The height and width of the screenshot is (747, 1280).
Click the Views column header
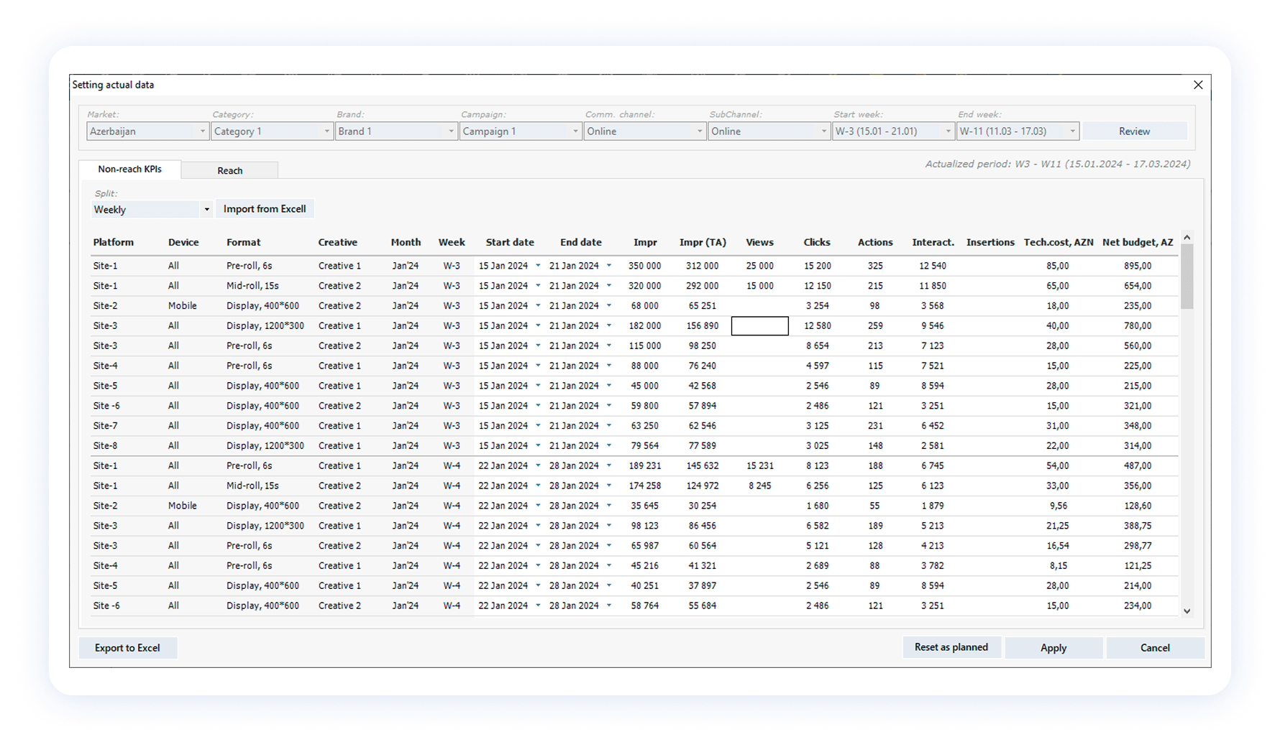760,242
